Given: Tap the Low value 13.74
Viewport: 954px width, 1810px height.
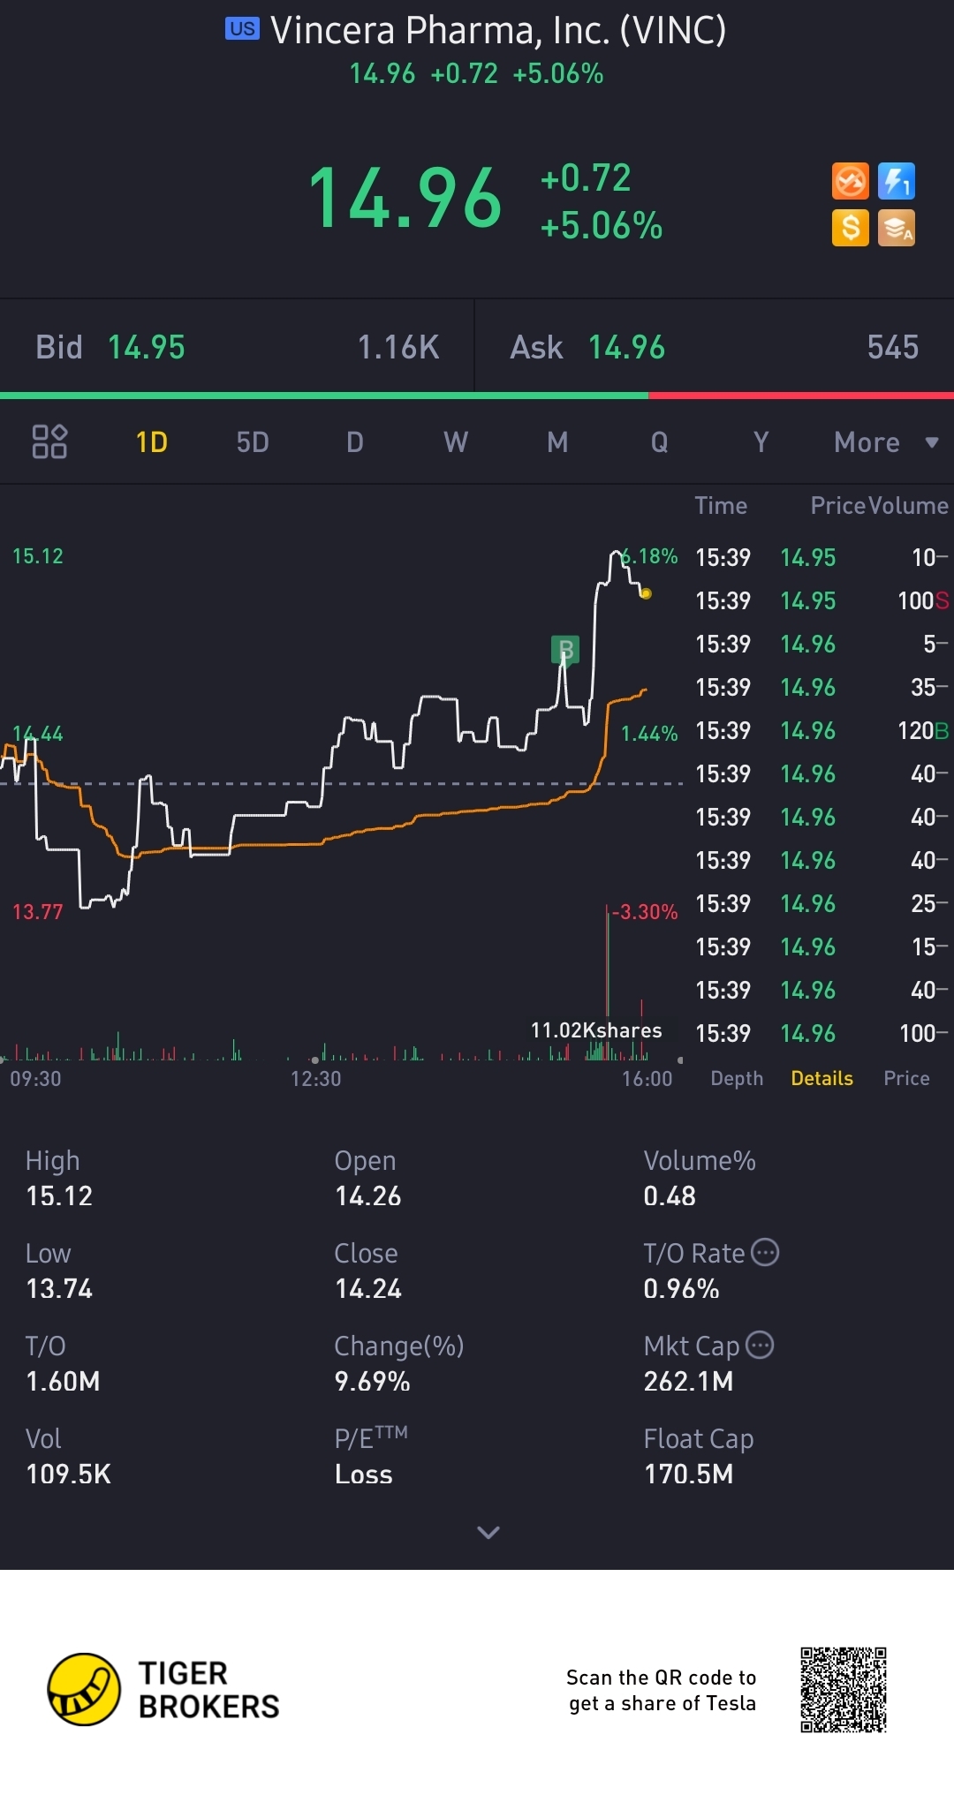Looking at the screenshot, I should click(59, 1288).
